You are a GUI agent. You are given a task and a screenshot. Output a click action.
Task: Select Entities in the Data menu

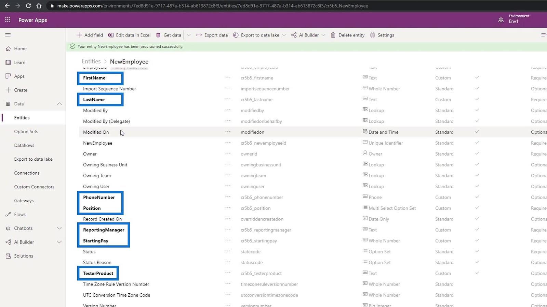coord(22,118)
